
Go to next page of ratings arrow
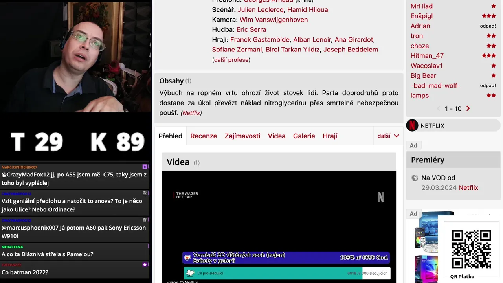pyautogui.click(x=468, y=108)
